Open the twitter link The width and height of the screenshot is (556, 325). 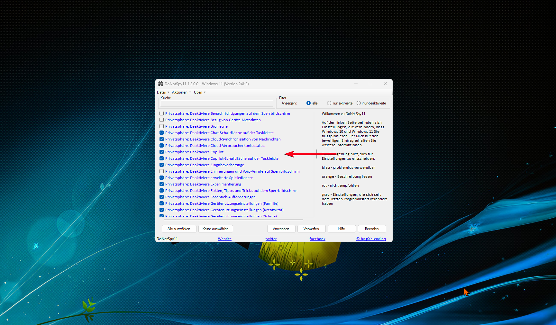click(x=271, y=239)
